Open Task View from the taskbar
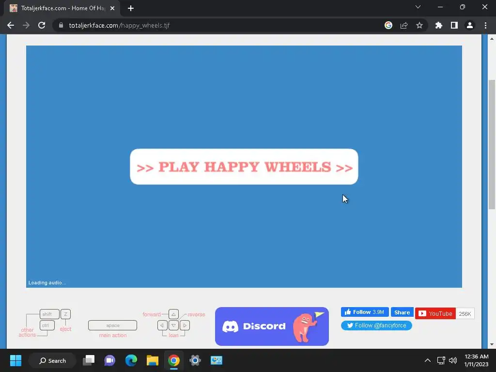496x372 pixels. coord(89,360)
